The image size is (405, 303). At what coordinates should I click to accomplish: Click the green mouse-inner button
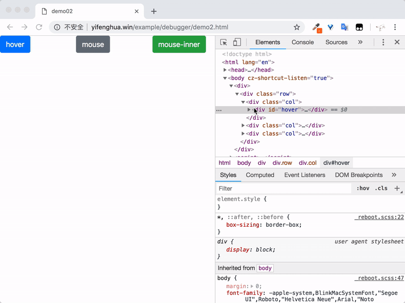coord(179,45)
